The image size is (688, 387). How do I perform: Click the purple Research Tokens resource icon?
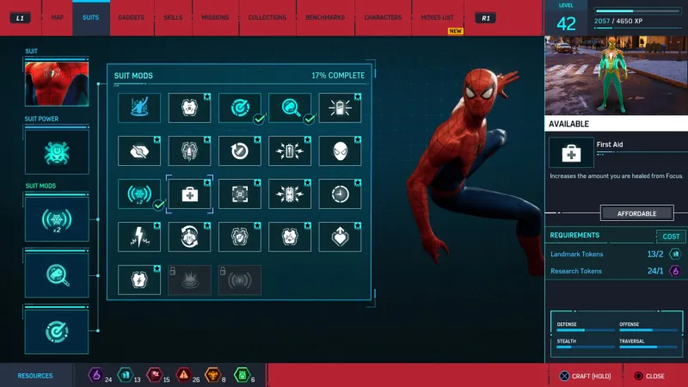point(95,375)
